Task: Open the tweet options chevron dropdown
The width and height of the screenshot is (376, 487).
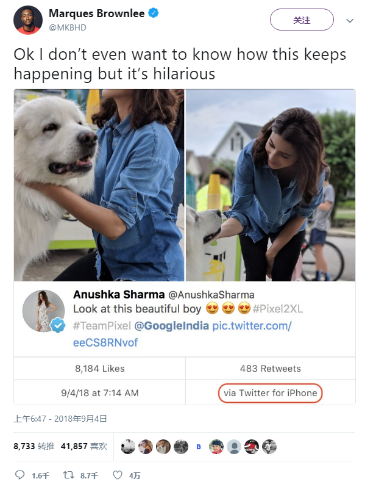Action: [350, 20]
